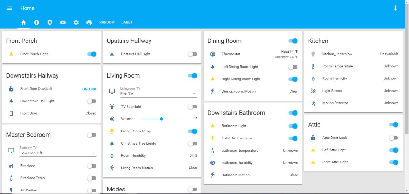This screenshot has width=409, height=194.
Task: Open the security shield tab icon
Action: pos(50,22)
